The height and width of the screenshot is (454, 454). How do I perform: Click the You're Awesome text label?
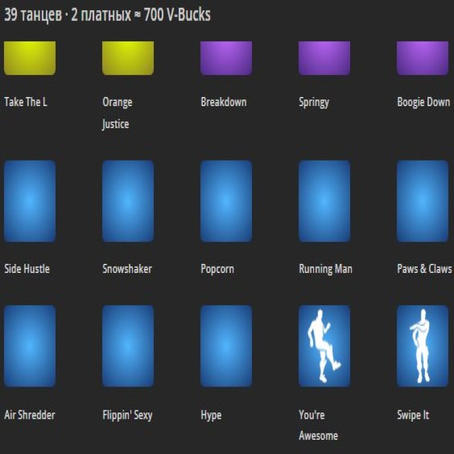coord(318,425)
